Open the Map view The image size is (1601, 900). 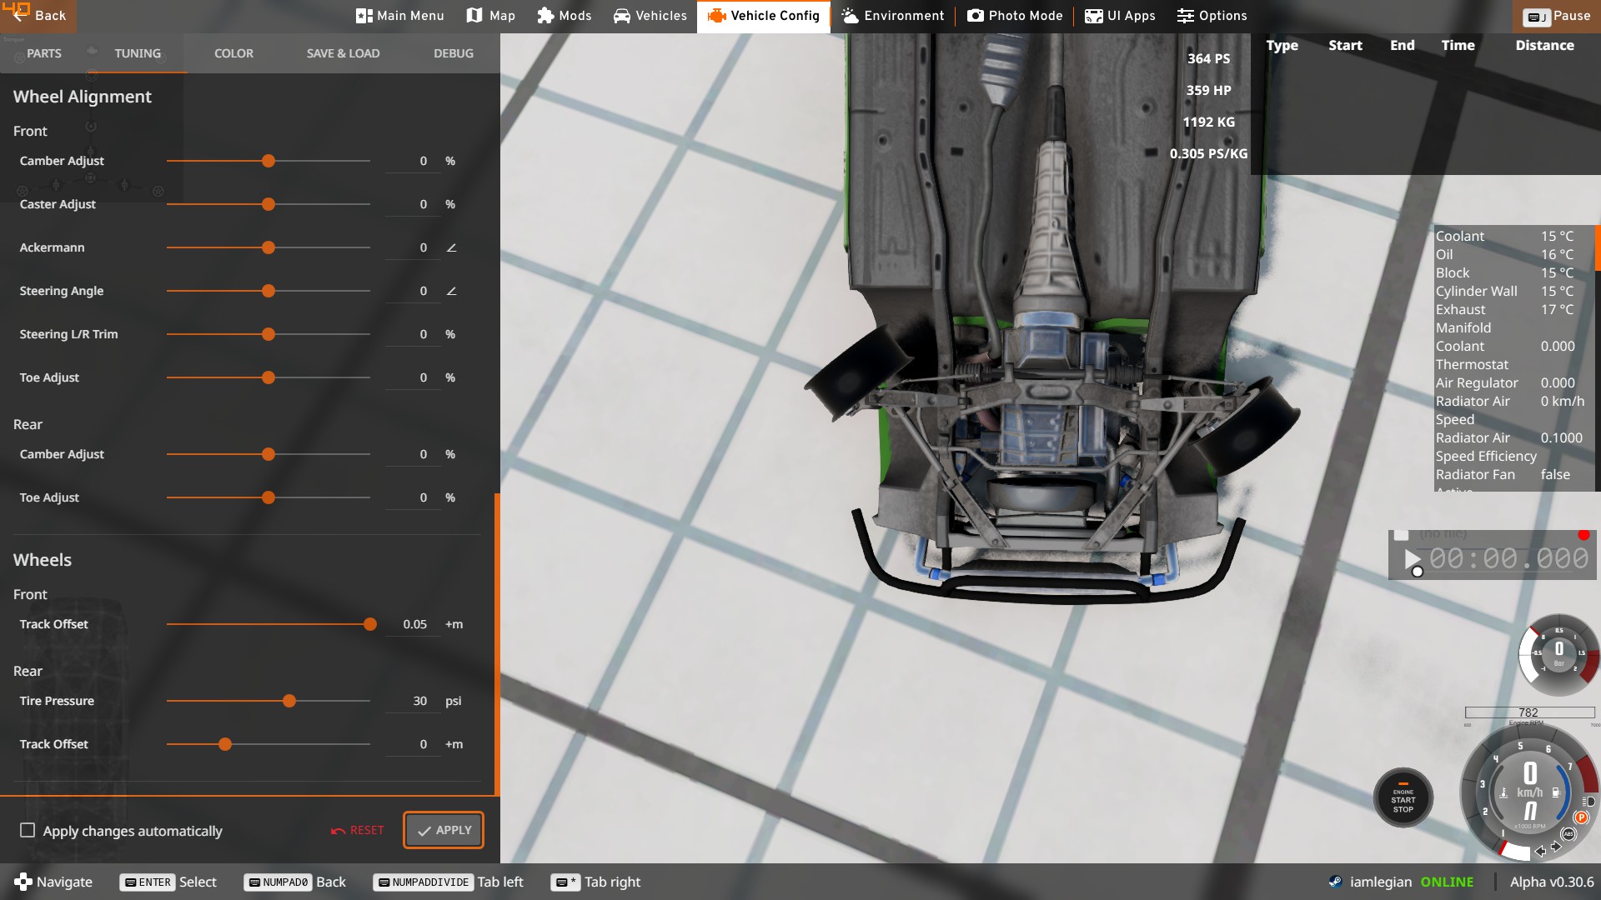click(x=490, y=16)
